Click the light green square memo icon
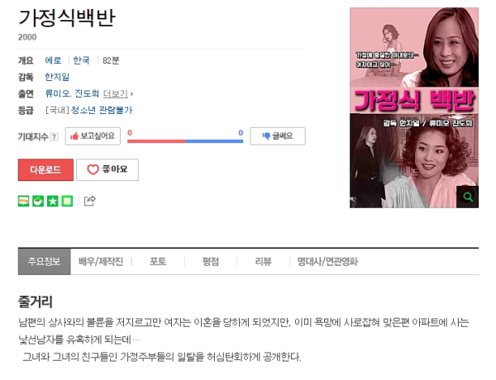This screenshot has width=496, height=380. tap(67, 201)
